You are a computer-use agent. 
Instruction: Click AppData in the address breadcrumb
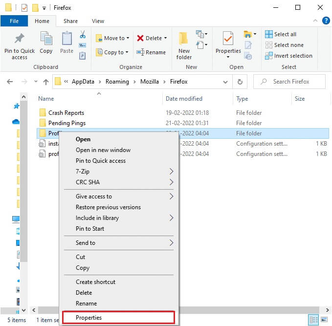coord(83,82)
